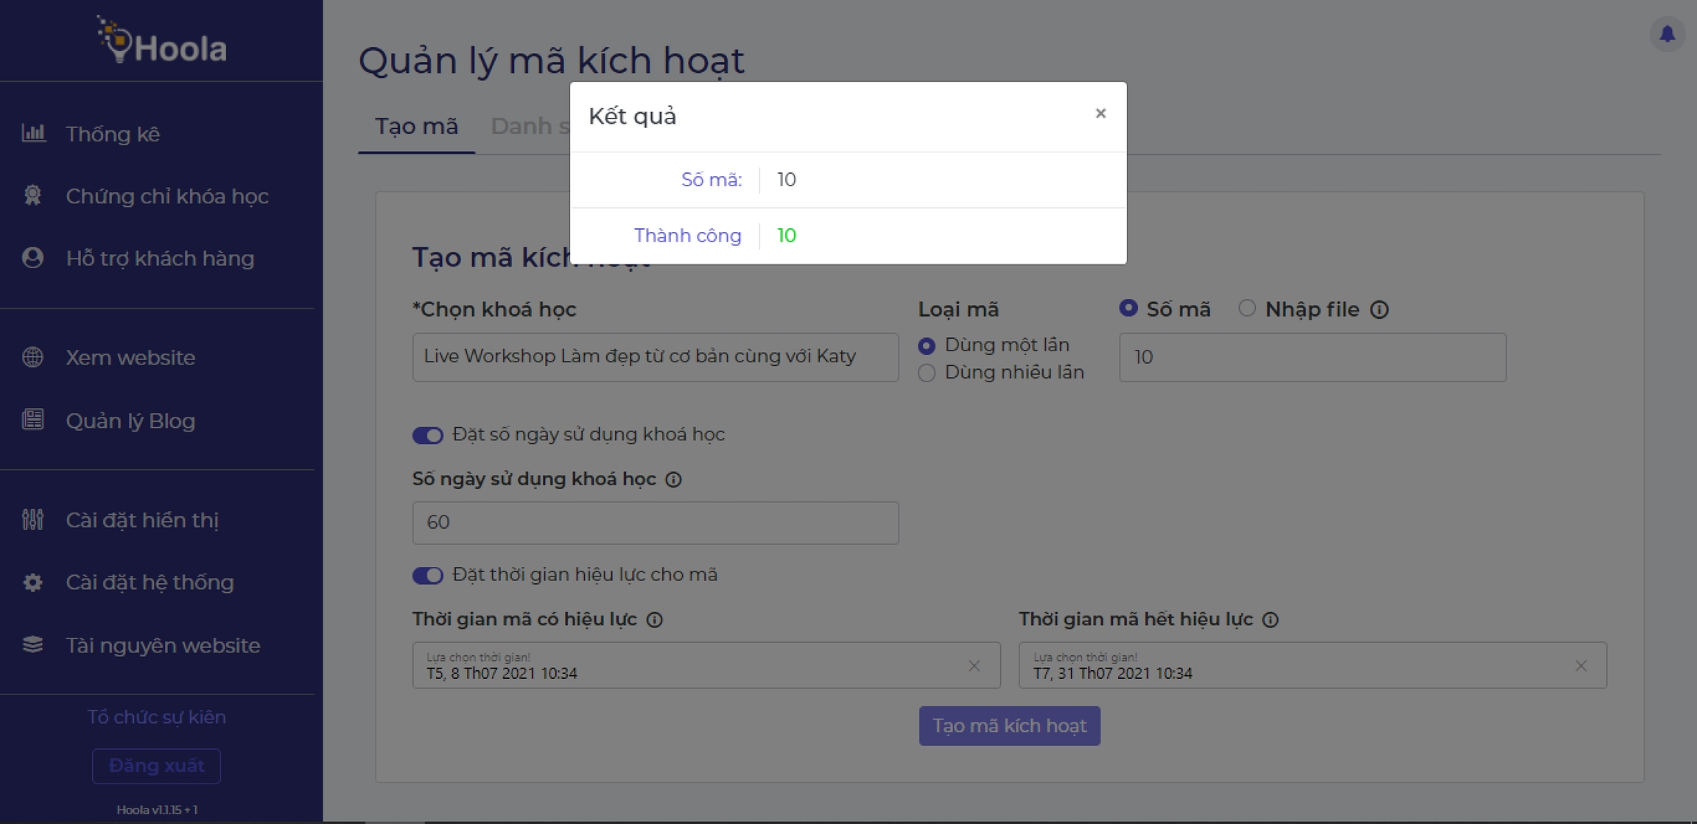Click the Thống kê chart icon
The width and height of the screenshot is (1697, 824).
pyautogui.click(x=33, y=133)
